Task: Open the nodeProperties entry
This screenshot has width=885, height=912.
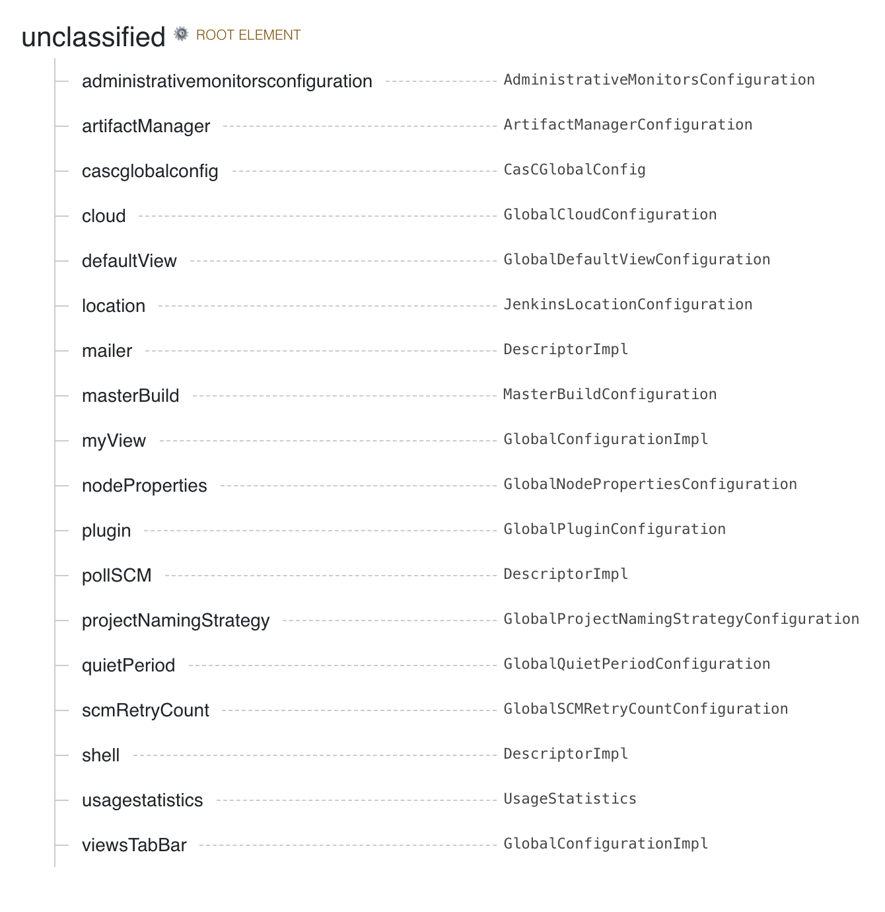Action: coord(145,486)
